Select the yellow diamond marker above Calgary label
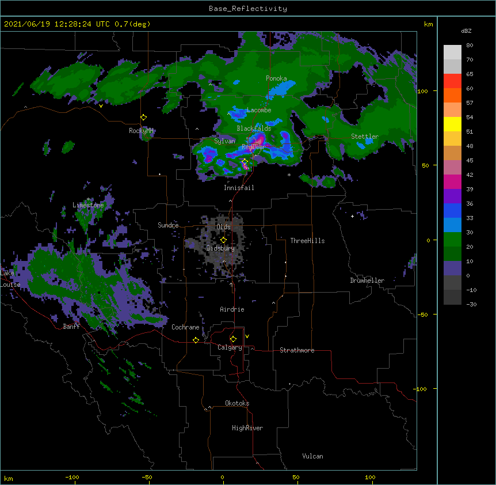This screenshot has height=485, width=496. pos(233,339)
